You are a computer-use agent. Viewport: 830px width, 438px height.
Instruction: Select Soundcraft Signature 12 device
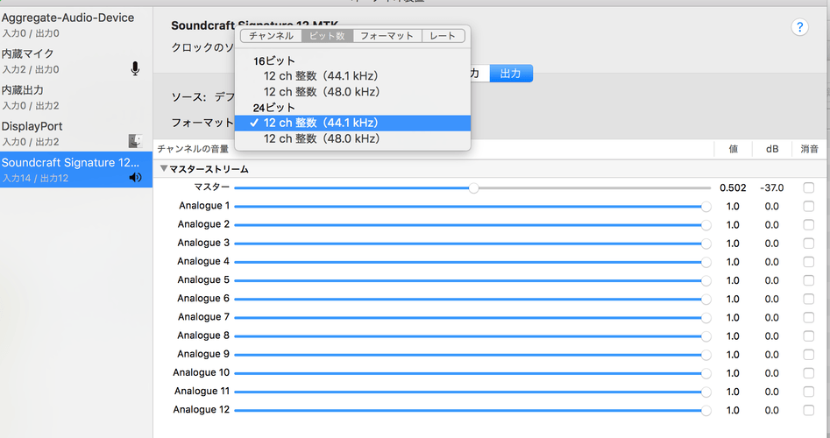pyautogui.click(x=76, y=169)
